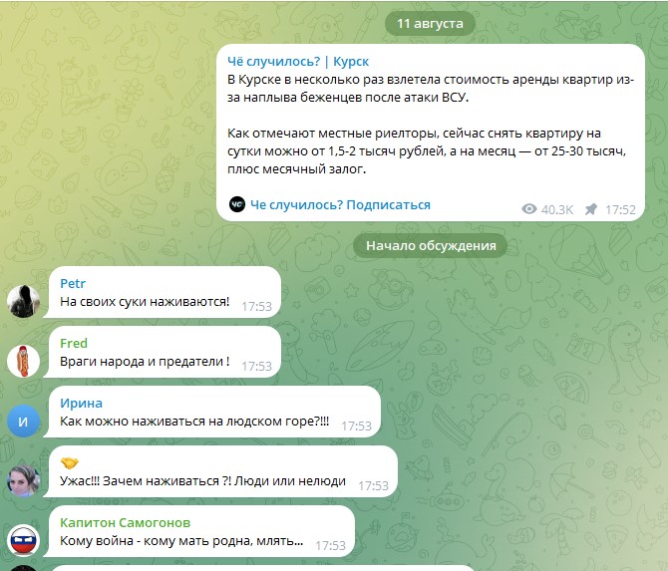Open Petr's hooded figure avatar
This screenshot has height=571, width=668.
(24, 302)
